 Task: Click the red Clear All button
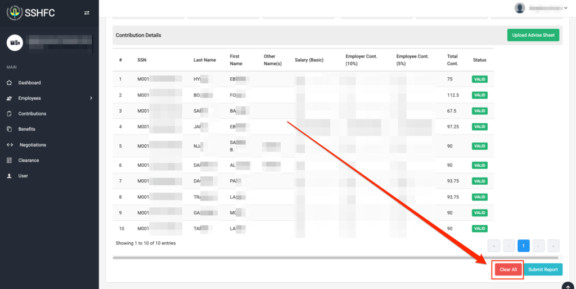508,270
